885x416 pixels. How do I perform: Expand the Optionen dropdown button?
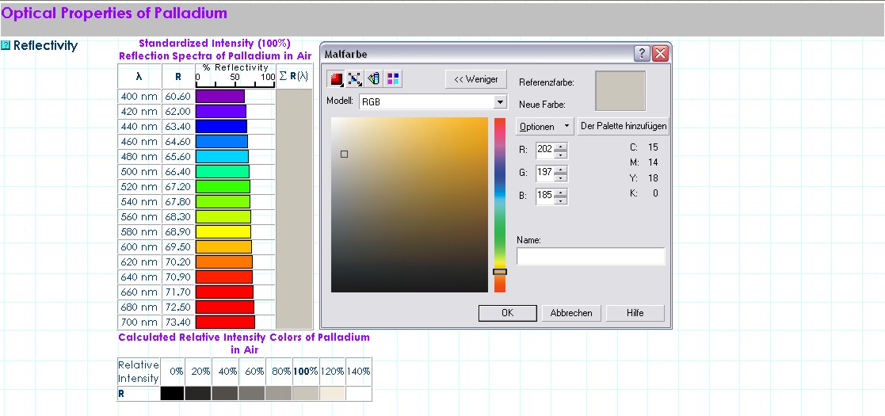pos(545,126)
